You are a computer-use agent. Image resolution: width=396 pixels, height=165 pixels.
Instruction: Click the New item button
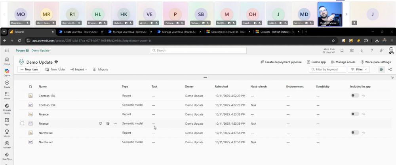pos(29,69)
